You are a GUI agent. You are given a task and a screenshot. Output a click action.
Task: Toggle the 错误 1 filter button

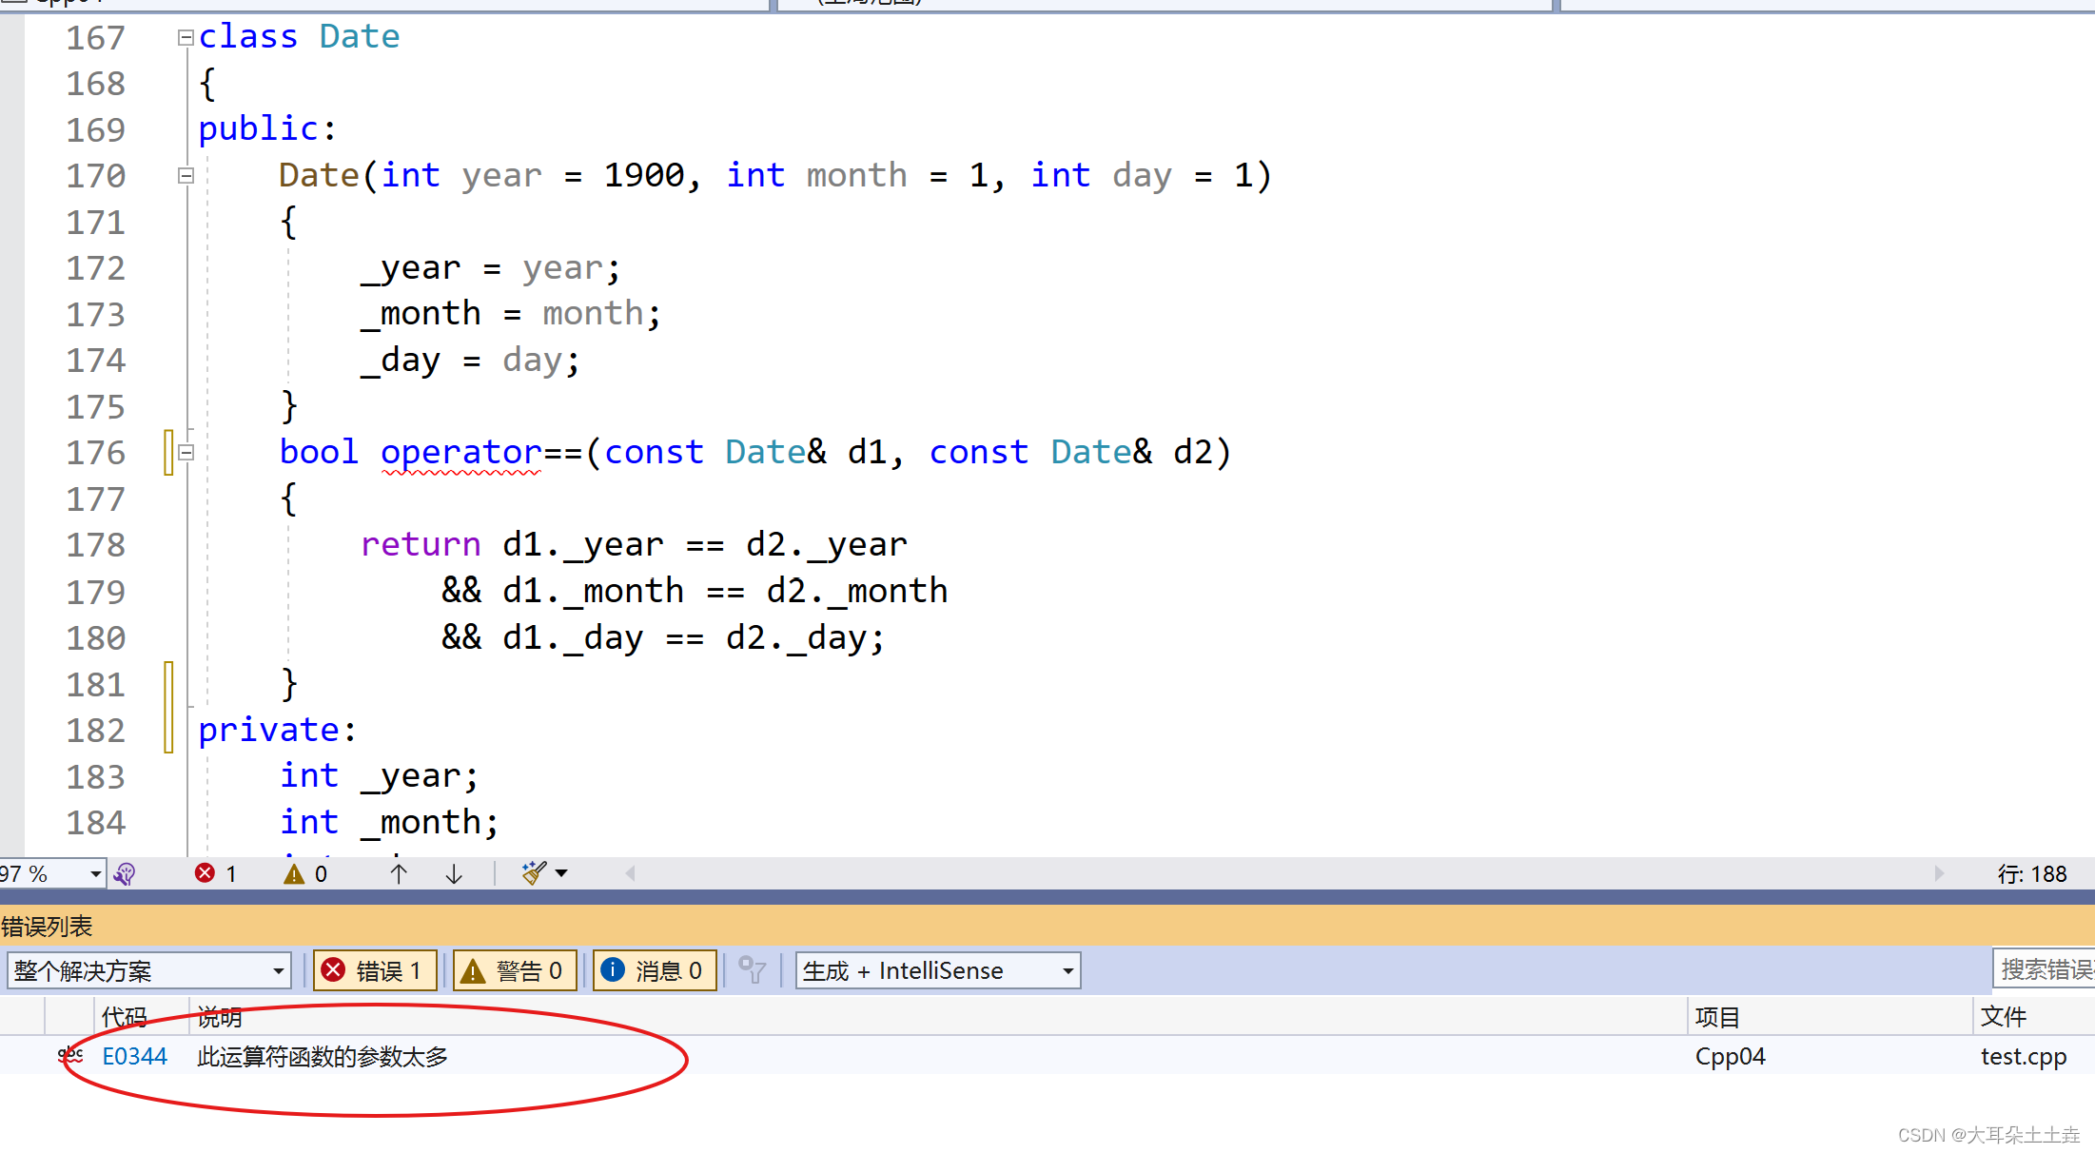375,970
